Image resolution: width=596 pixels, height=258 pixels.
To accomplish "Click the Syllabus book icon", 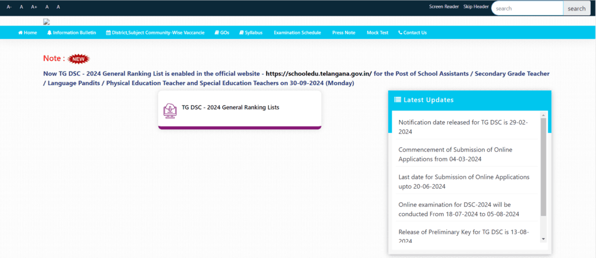I will point(242,33).
